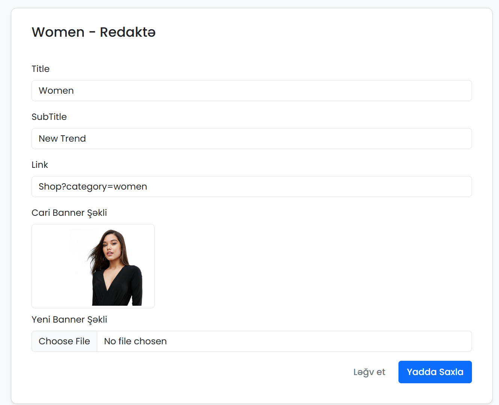Click the Choose File button

[x=64, y=341]
